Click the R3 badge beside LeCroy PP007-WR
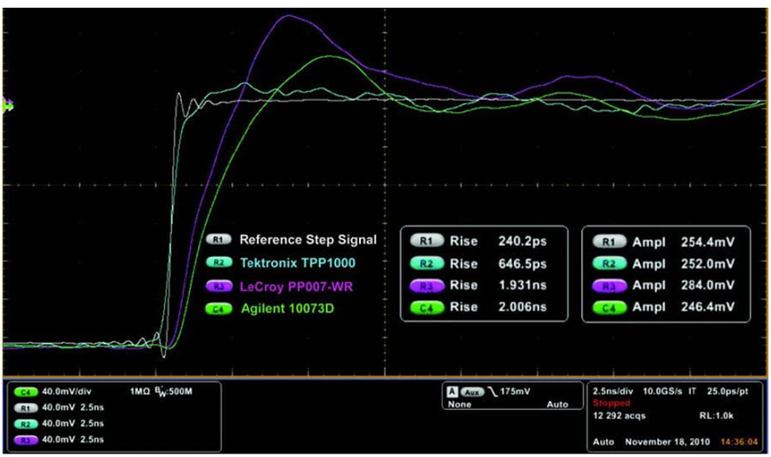 tap(218, 286)
